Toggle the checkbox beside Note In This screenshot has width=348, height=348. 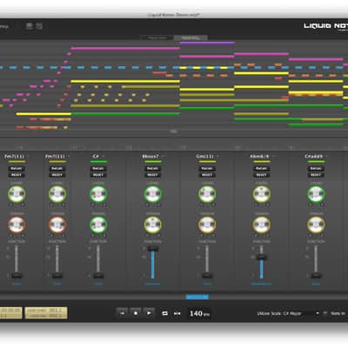(325, 313)
